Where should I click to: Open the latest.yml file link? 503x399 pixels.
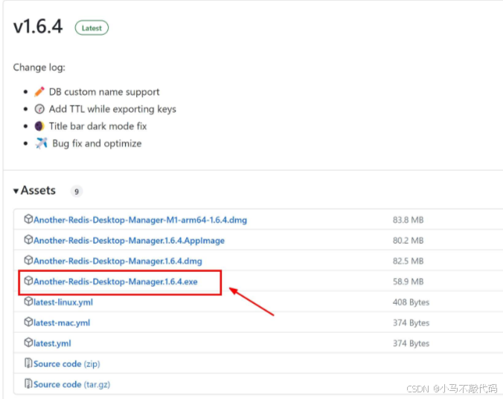52,343
